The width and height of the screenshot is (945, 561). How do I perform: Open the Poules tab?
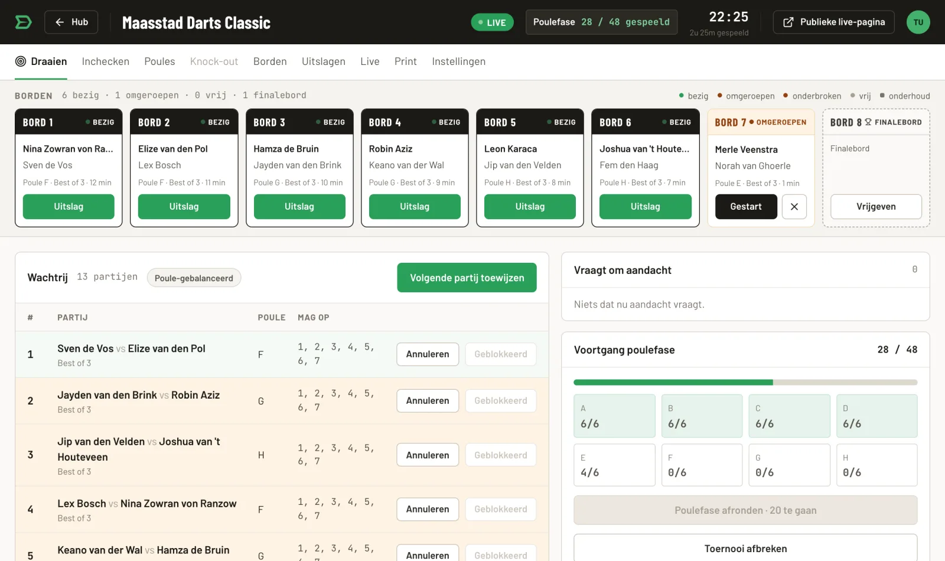pyautogui.click(x=159, y=61)
